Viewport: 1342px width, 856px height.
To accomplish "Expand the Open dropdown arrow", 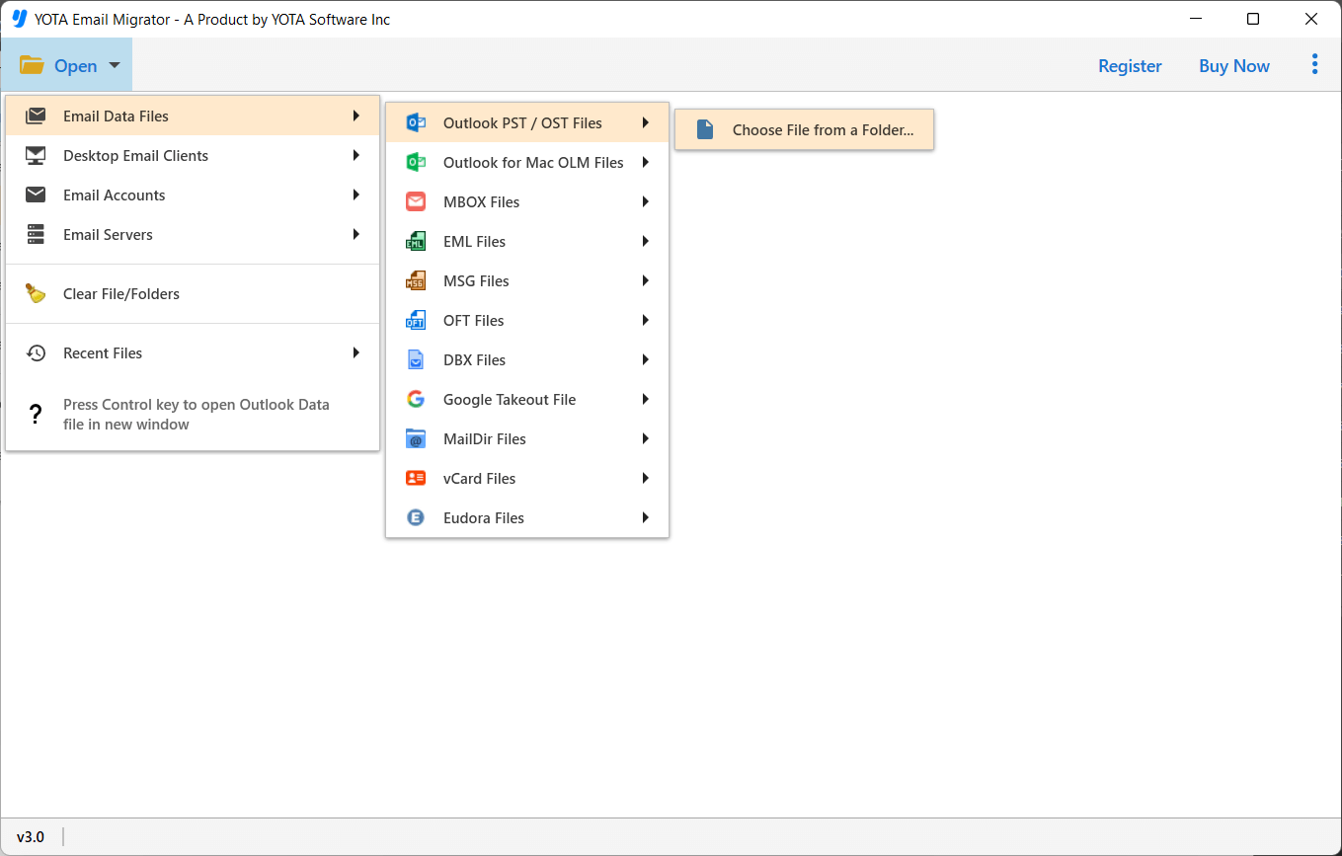I will click(x=115, y=65).
